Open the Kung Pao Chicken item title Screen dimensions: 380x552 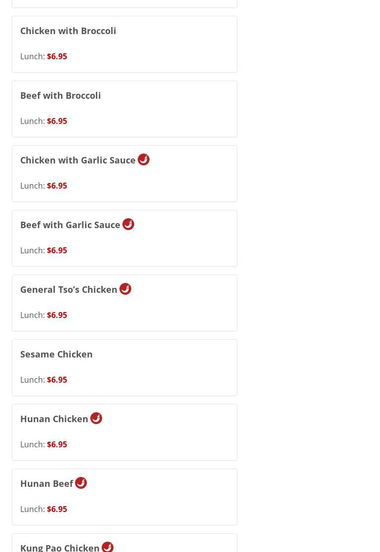pos(60,547)
